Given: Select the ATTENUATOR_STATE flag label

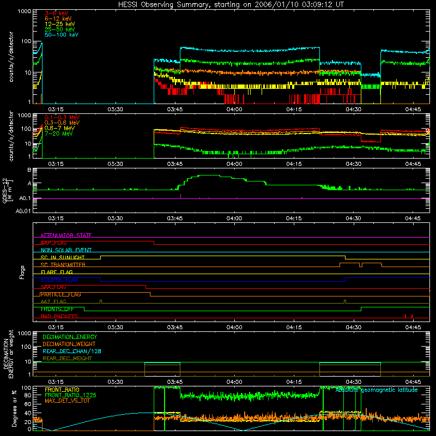Looking at the screenshot, I should pyautogui.click(x=66, y=235).
